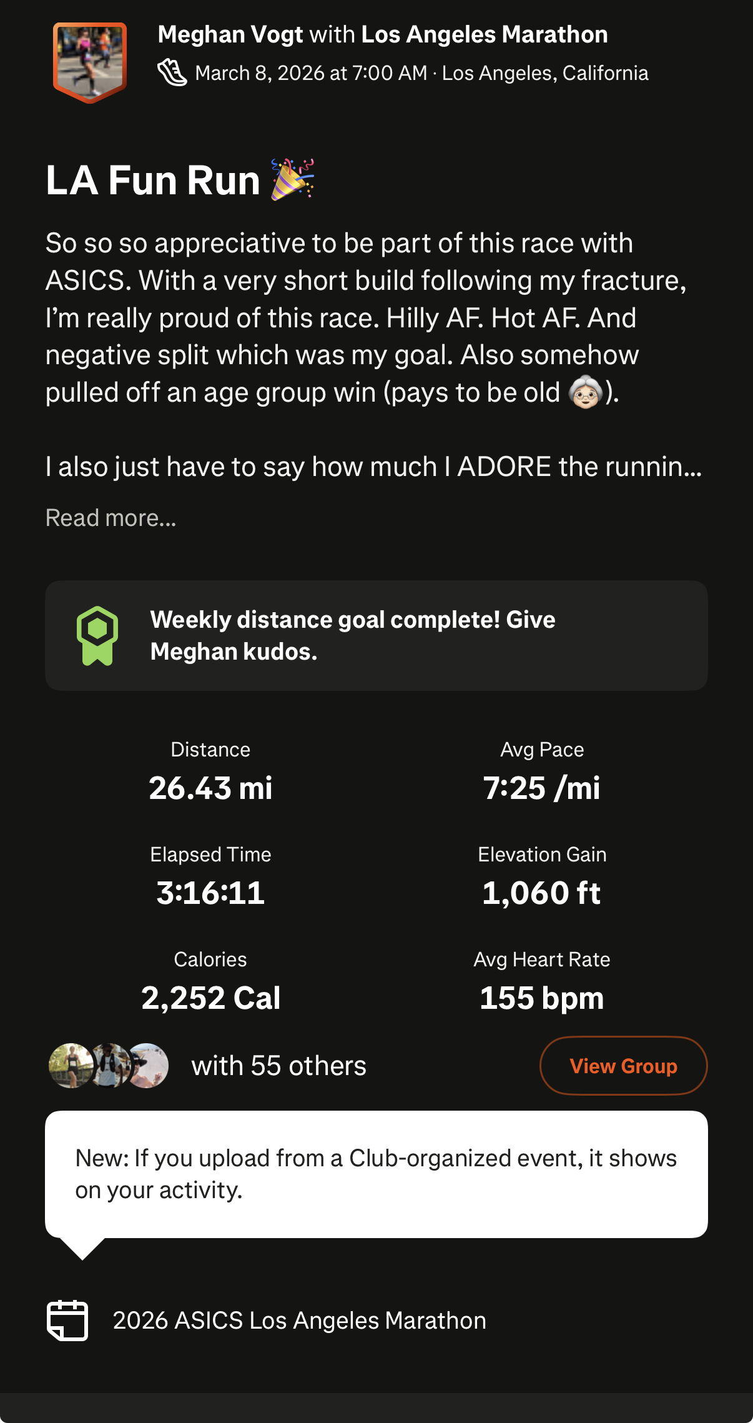Open Meghan Vogt's profile picture

click(x=90, y=62)
